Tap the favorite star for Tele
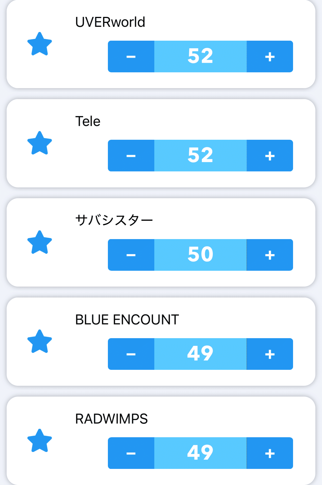This screenshot has width=322, height=485. 40,143
